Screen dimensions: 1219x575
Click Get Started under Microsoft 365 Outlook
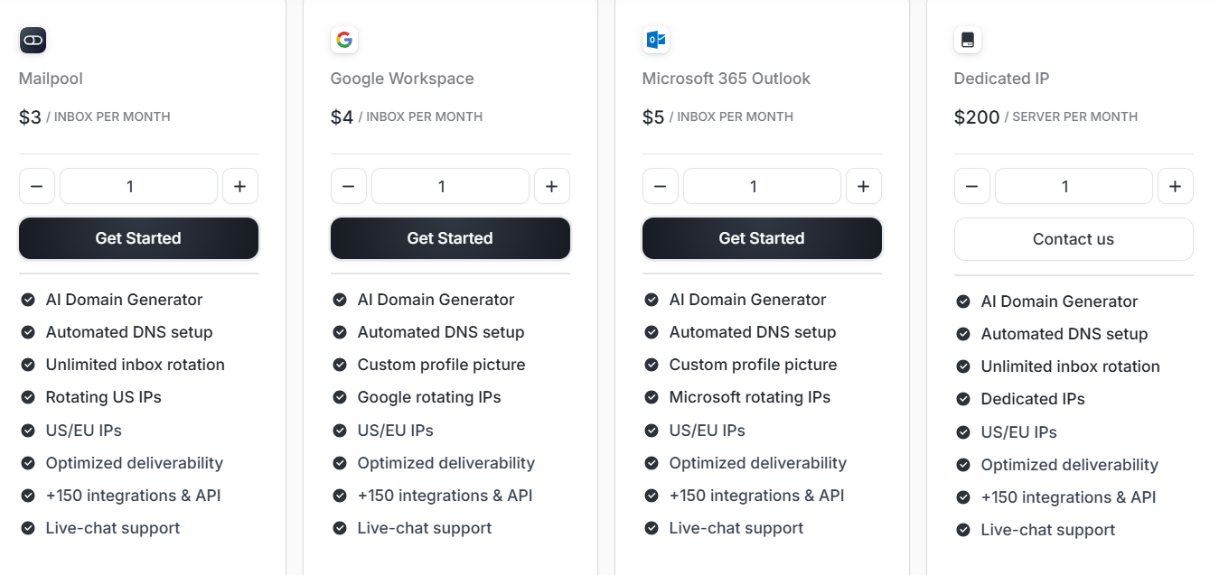761,238
